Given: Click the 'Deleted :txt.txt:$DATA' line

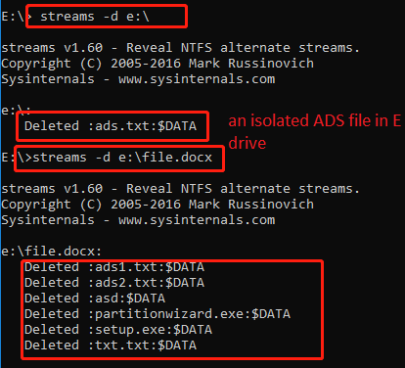Looking at the screenshot, I should pos(111,345).
